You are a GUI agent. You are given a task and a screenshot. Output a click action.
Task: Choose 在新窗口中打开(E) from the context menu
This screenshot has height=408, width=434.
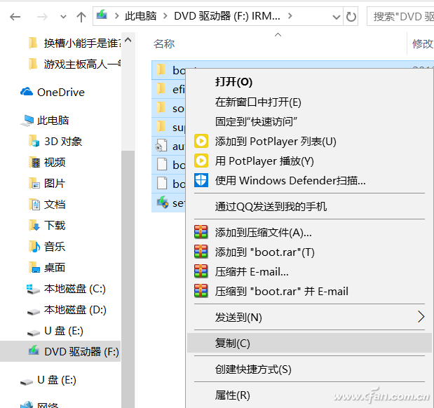tap(258, 102)
